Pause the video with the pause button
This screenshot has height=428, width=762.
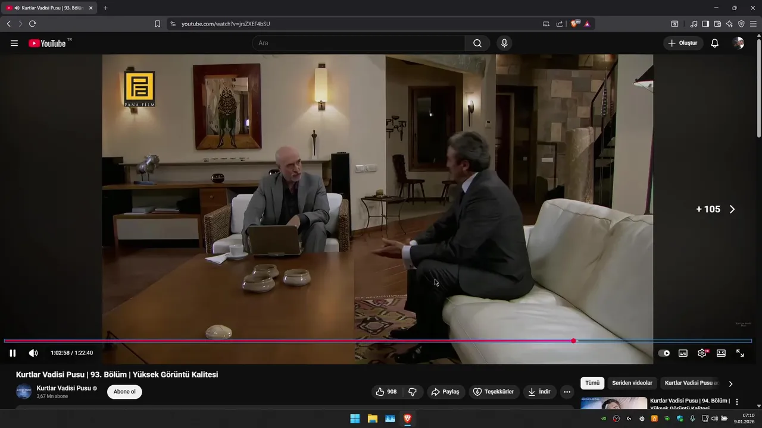(13, 353)
